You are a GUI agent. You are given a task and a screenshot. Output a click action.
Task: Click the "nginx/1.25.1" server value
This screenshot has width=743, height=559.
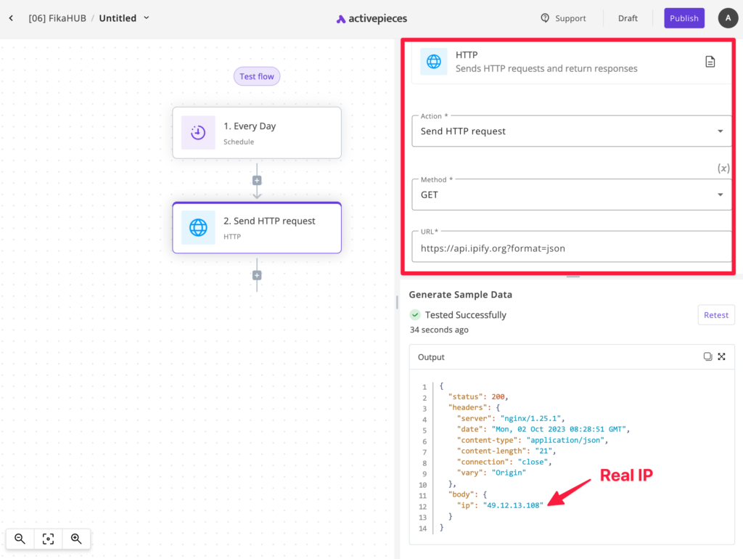(530, 419)
